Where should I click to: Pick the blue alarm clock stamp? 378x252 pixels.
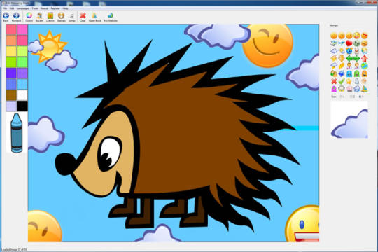click(x=349, y=50)
